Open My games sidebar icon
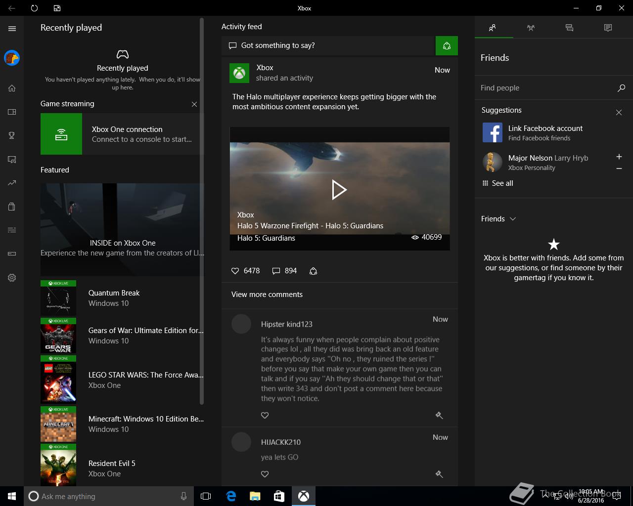Image resolution: width=633 pixels, height=506 pixels. [x=12, y=112]
